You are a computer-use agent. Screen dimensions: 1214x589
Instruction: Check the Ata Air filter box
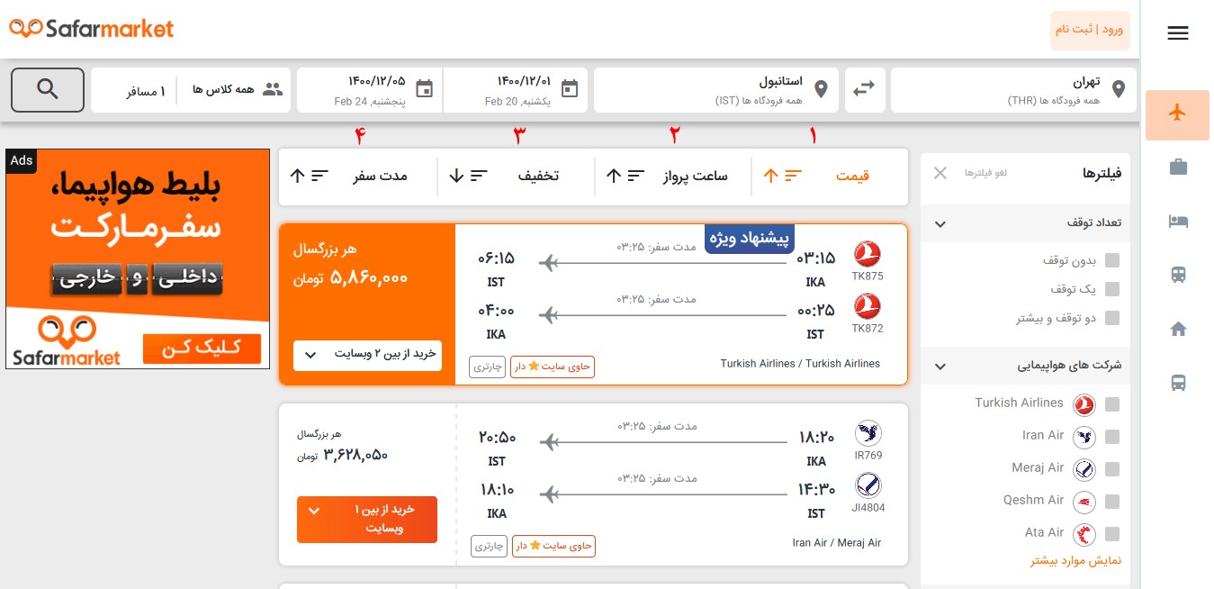point(1112,534)
